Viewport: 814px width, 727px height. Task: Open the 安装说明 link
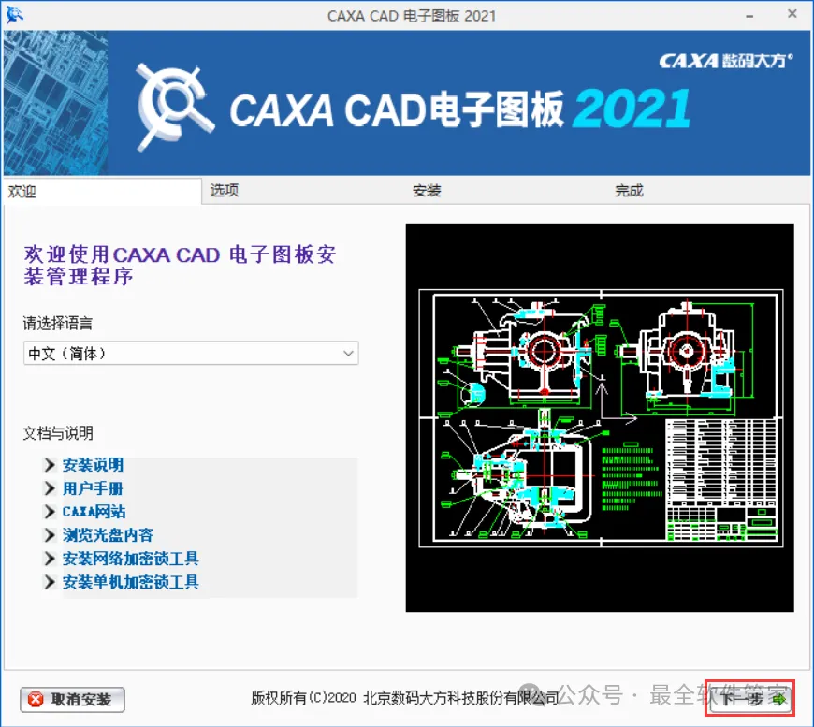[93, 465]
